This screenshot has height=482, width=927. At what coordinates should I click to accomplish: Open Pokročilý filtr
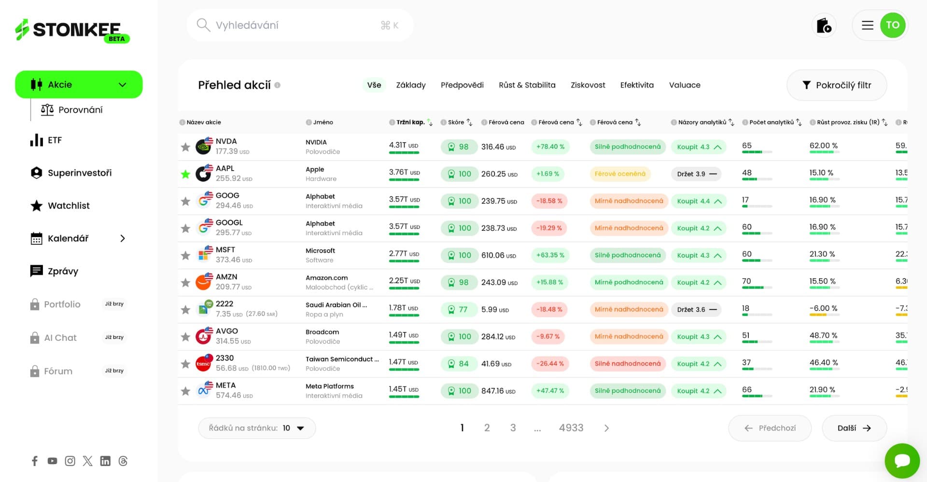pyautogui.click(x=837, y=85)
